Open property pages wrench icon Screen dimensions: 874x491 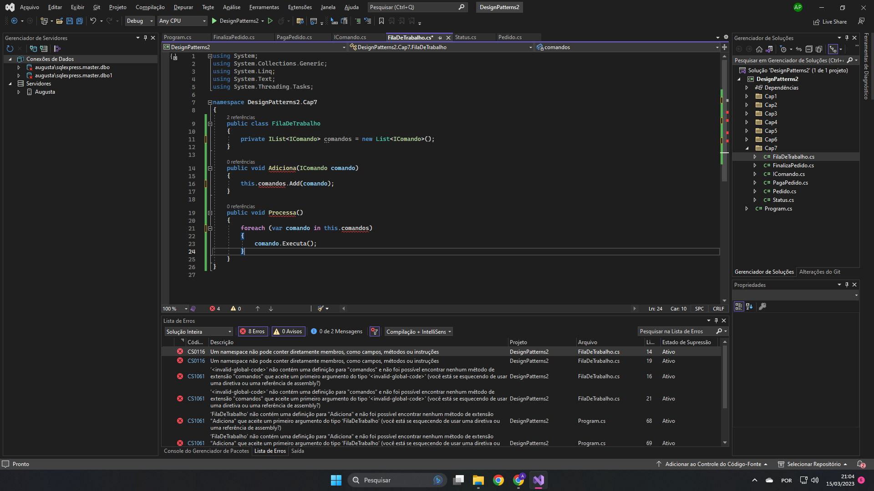762,307
